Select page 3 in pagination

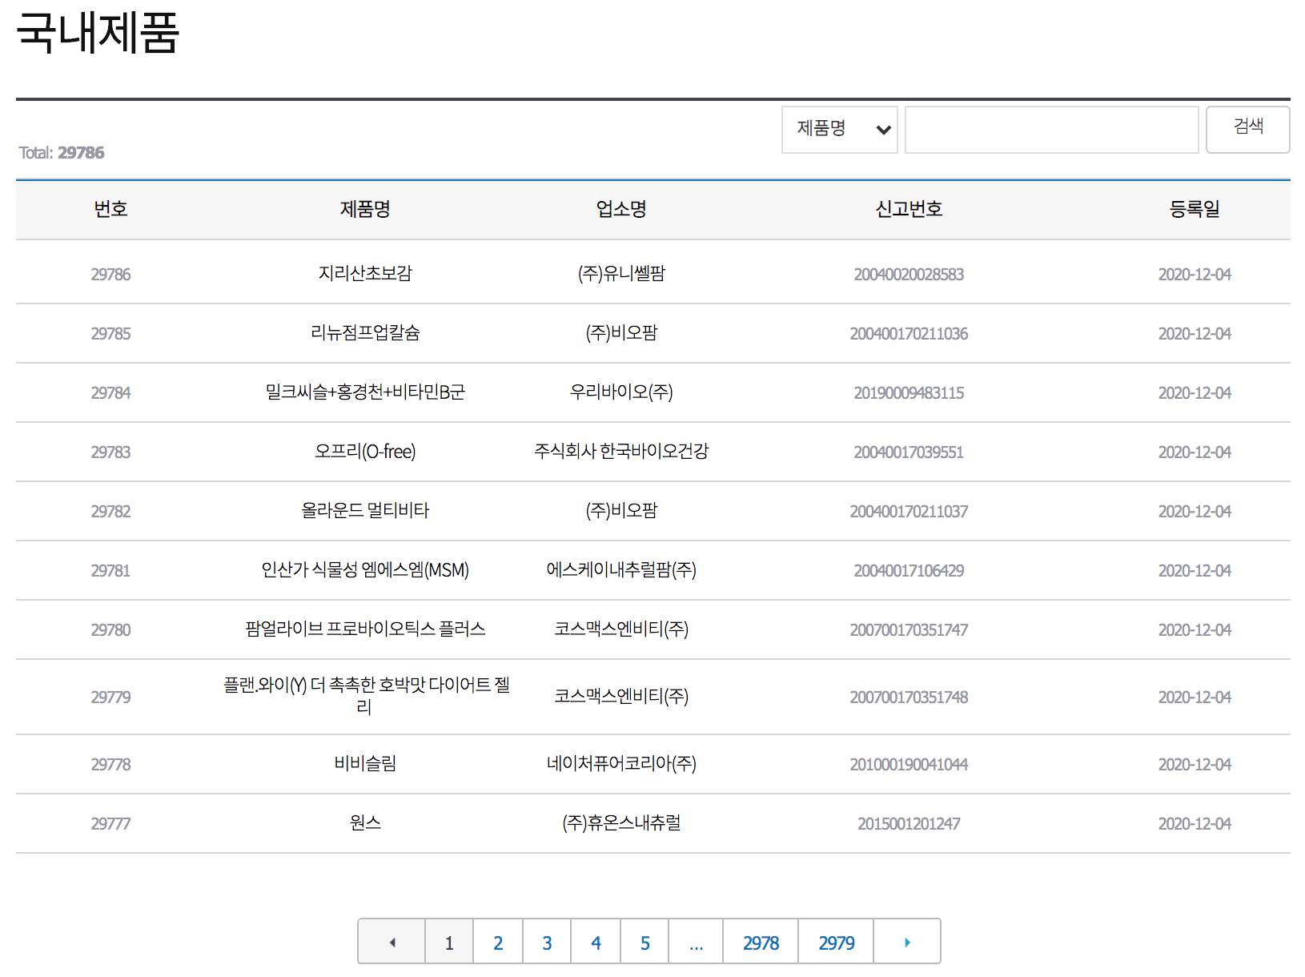point(547,941)
